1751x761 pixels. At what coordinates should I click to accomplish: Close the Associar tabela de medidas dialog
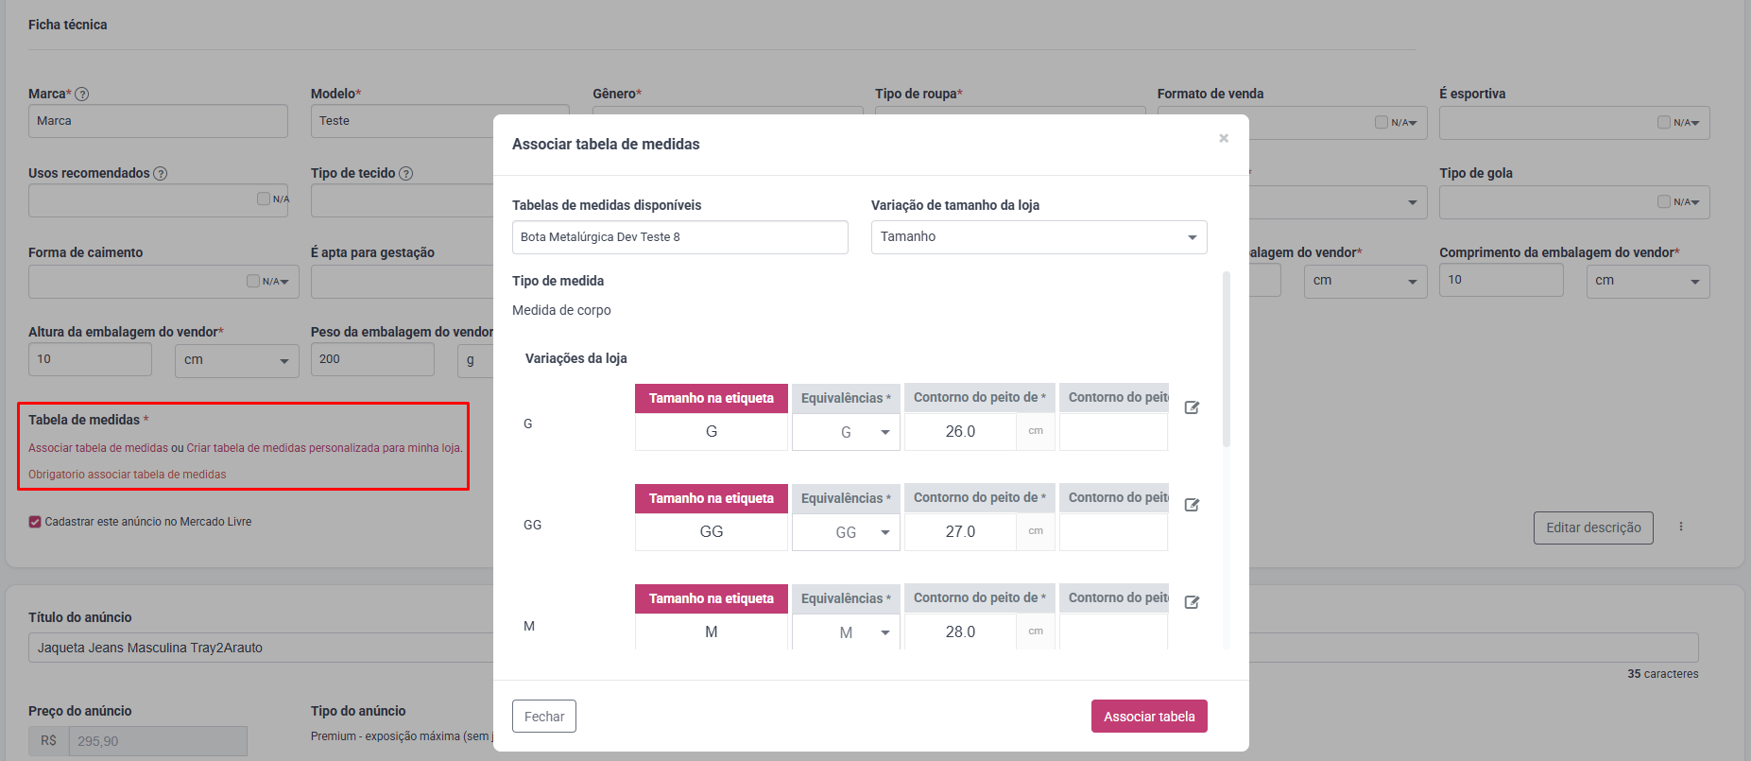click(x=1224, y=138)
